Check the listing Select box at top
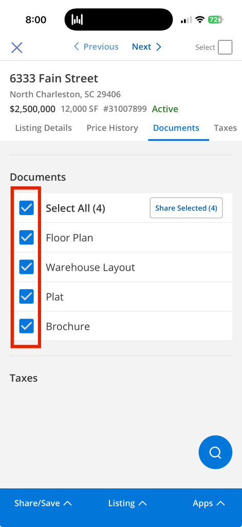This screenshot has height=527, width=242. [225, 47]
